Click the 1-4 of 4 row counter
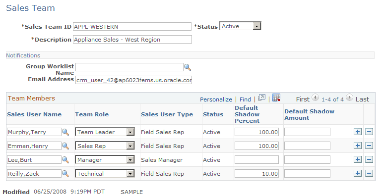The height and width of the screenshot is (196, 382). 332,99
